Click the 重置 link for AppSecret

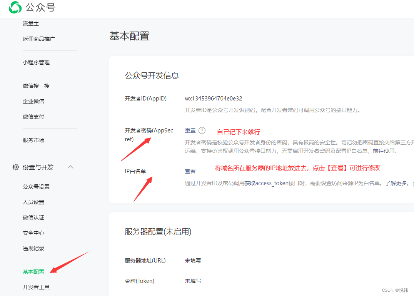190,130
